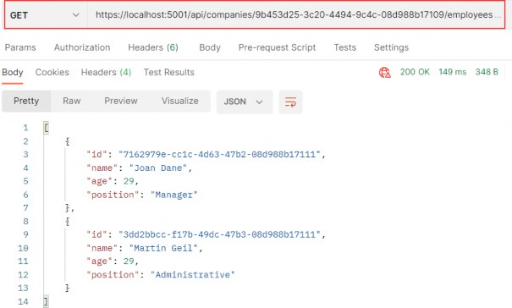The width and height of the screenshot is (512, 308).
Task: Click the age value on line 11
Action: (x=129, y=261)
